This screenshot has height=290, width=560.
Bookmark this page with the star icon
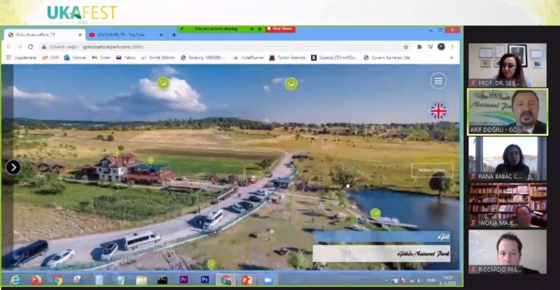click(x=406, y=47)
